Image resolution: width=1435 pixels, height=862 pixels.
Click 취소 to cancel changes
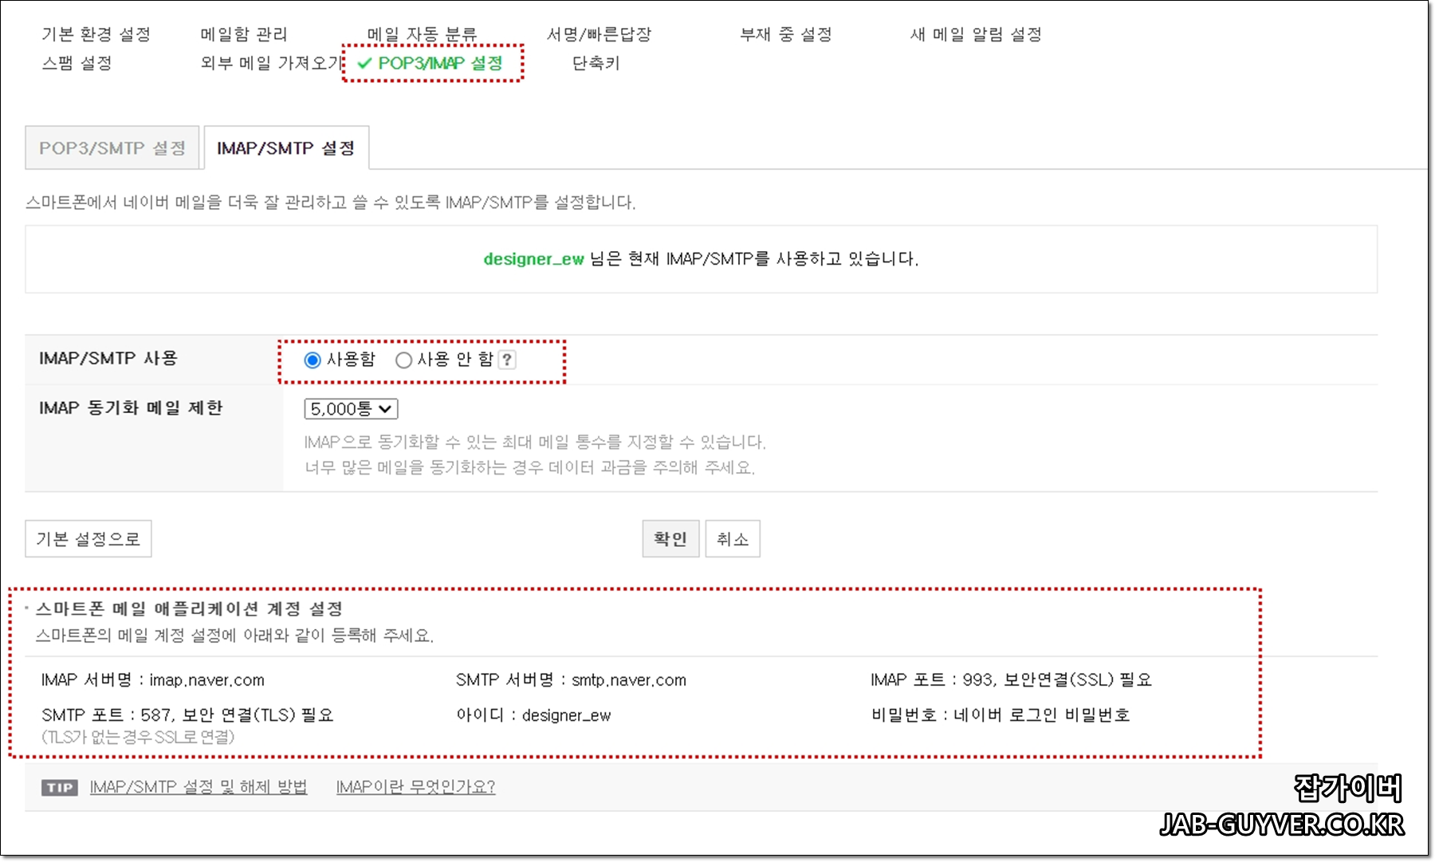(732, 538)
